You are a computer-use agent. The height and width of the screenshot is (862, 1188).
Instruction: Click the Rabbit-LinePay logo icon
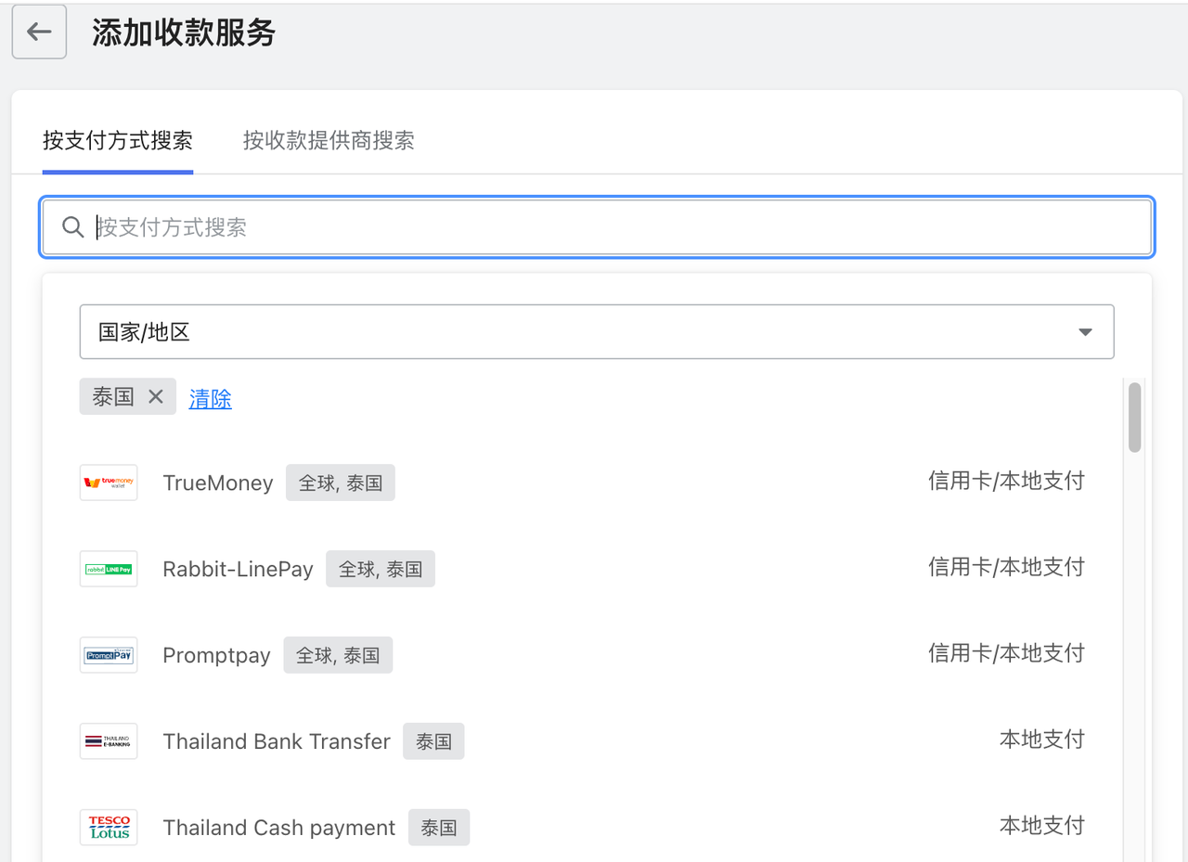[108, 569]
